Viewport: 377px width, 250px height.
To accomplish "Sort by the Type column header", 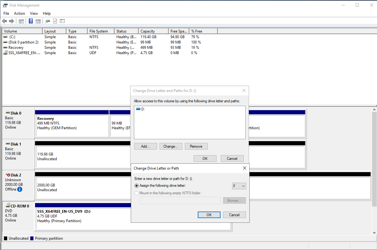I will click(x=77, y=31).
